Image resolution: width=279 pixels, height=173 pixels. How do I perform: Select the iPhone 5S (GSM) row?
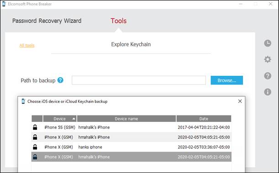[132, 127]
